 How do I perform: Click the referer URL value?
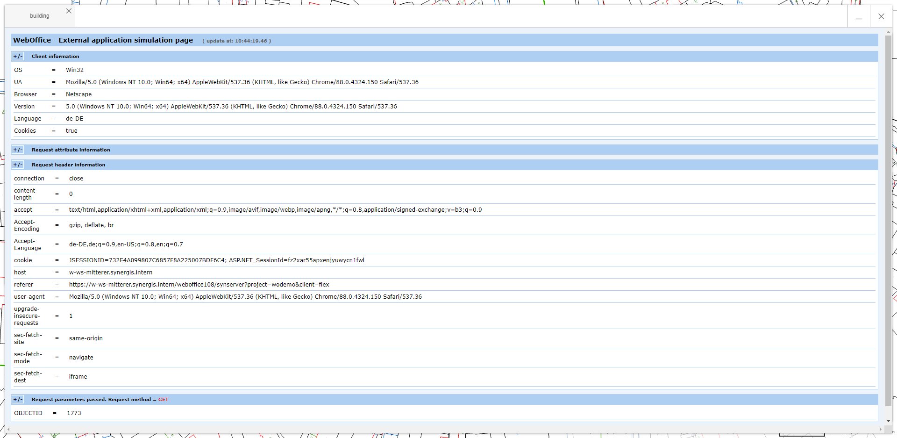click(199, 284)
